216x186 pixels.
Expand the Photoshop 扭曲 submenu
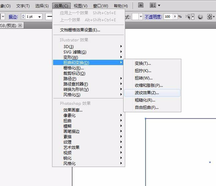click(88, 121)
